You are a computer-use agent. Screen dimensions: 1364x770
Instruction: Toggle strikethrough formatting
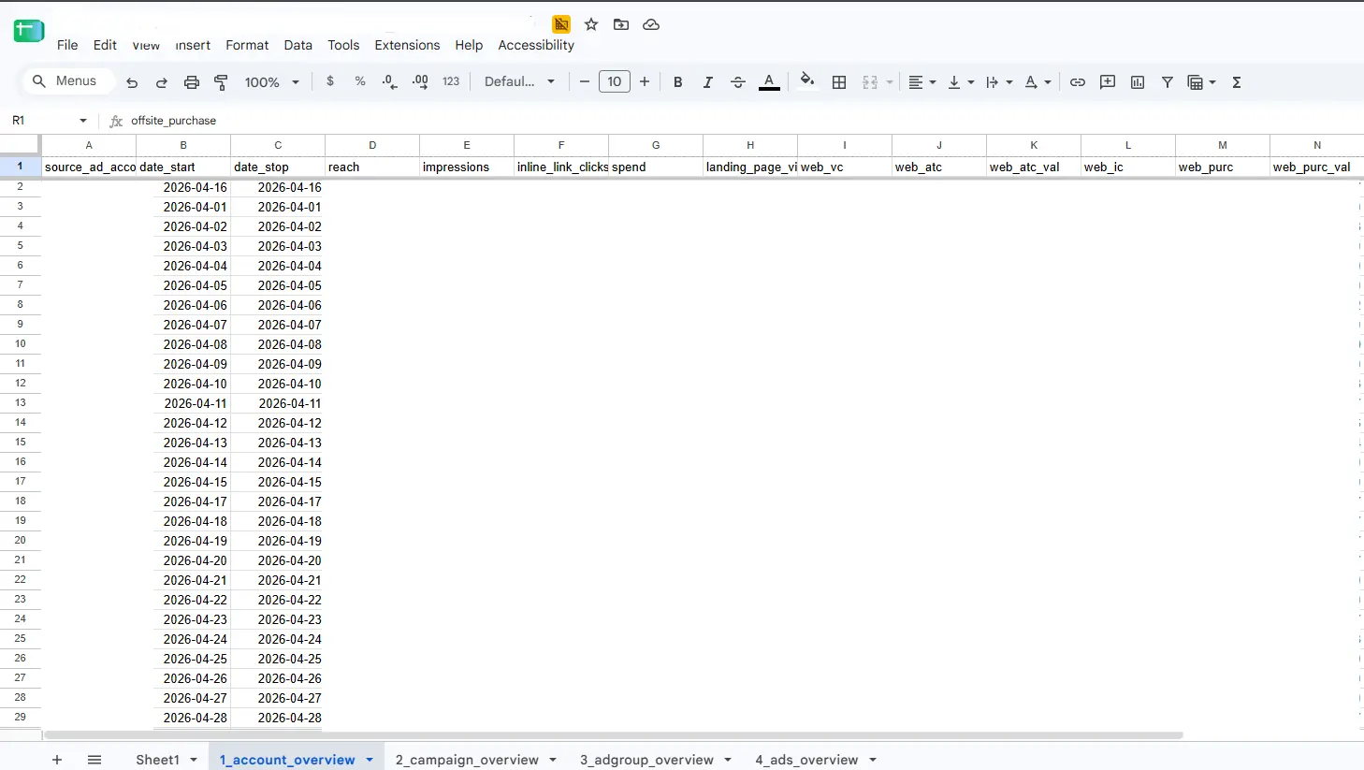pos(738,82)
